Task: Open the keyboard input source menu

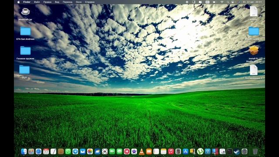Action: coord(208,2)
